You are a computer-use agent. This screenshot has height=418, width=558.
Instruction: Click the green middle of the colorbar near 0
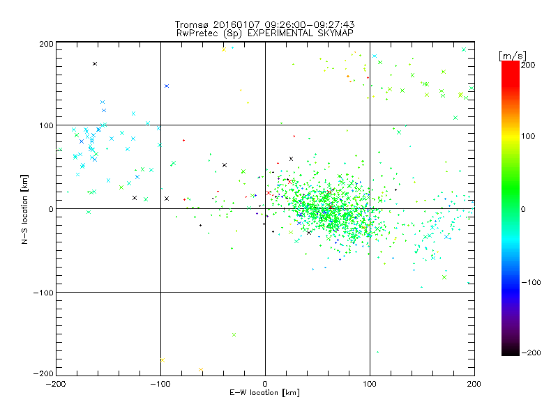coord(511,208)
